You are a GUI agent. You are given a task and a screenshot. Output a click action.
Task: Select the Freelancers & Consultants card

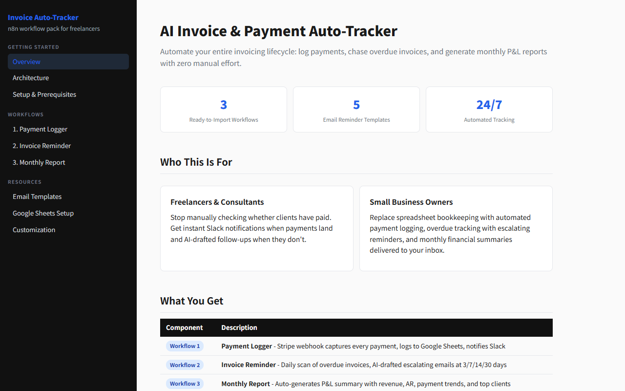pos(256,228)
